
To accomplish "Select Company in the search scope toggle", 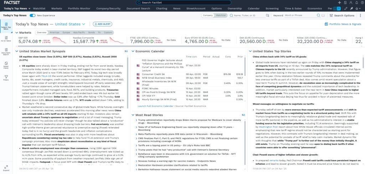I will 207,15.
